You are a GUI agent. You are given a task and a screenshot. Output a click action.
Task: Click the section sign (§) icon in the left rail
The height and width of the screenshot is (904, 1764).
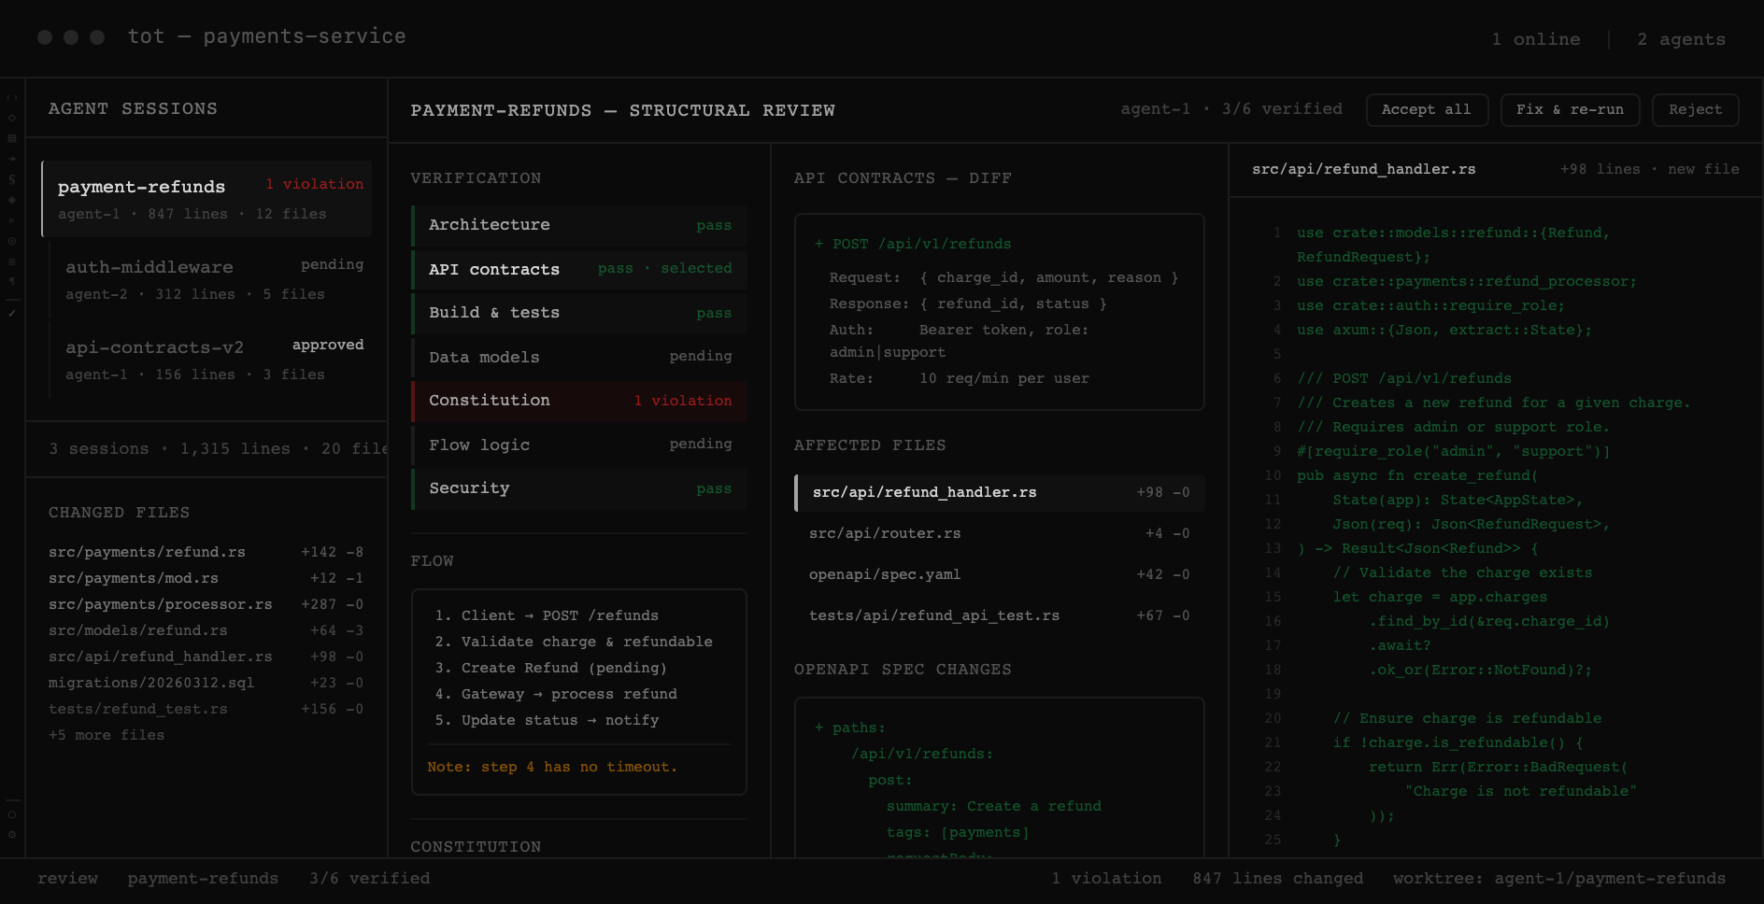(12, 179)
